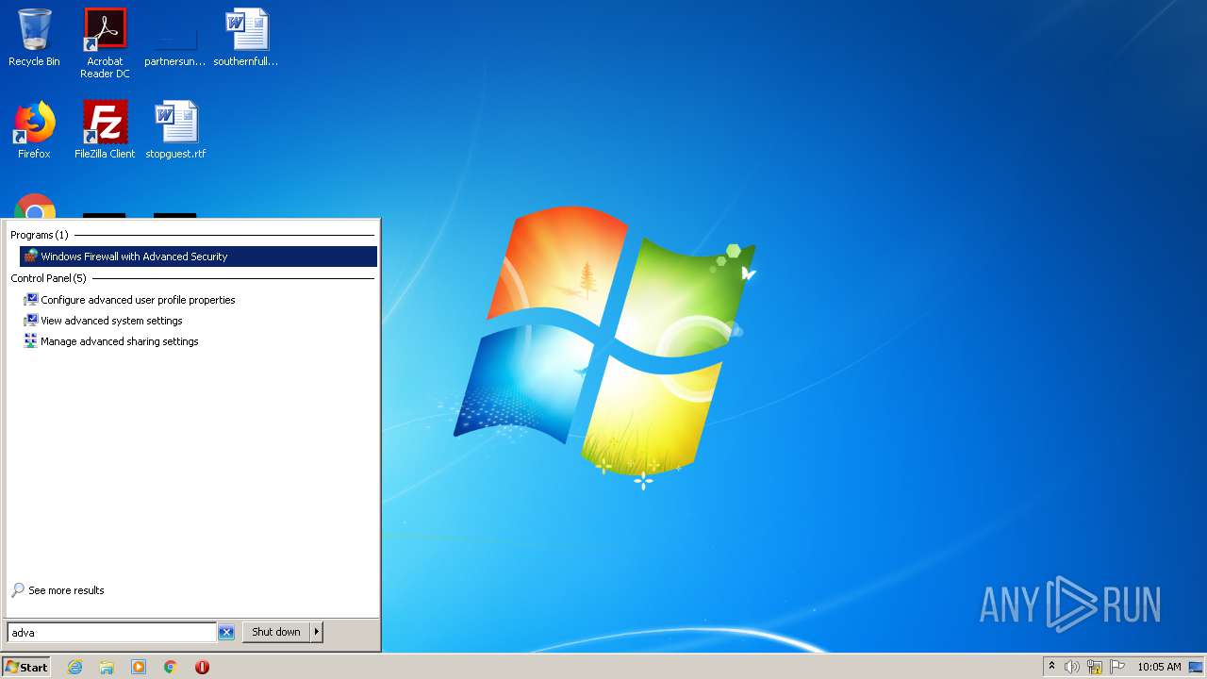Screen dimensions: 1207x679
Task: Select stopguest.rtf document icon
Action: coord(175,129)
